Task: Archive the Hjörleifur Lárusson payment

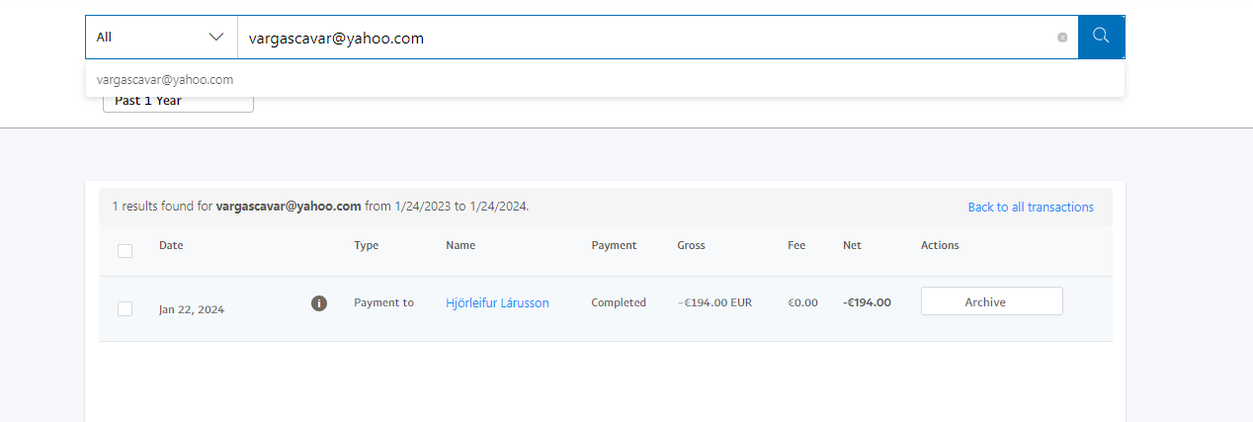Action: (x=991, y=302)
